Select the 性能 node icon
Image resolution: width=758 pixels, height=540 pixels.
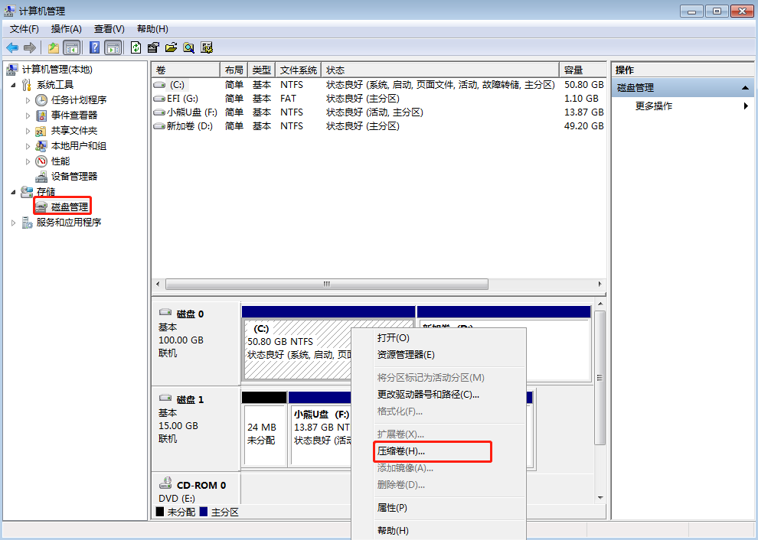[41, 161]
